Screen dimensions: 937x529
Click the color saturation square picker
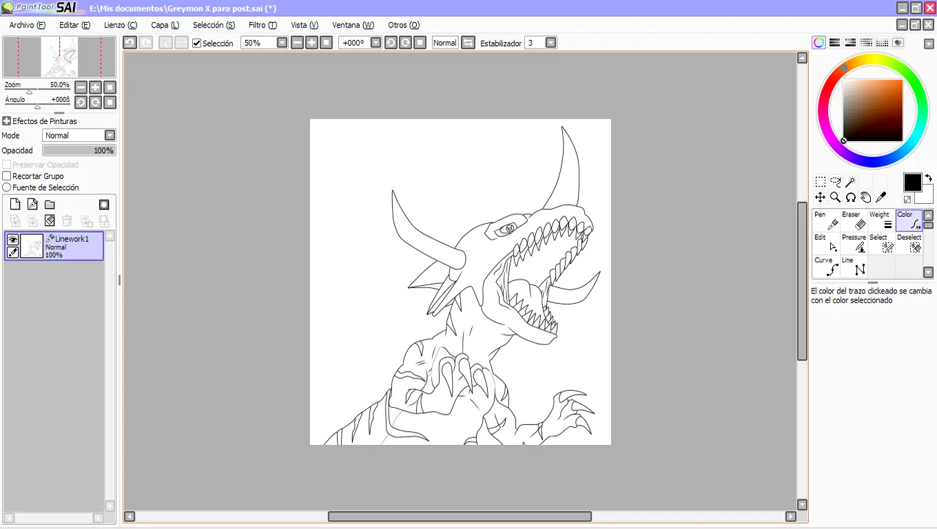tap(873, 110)
